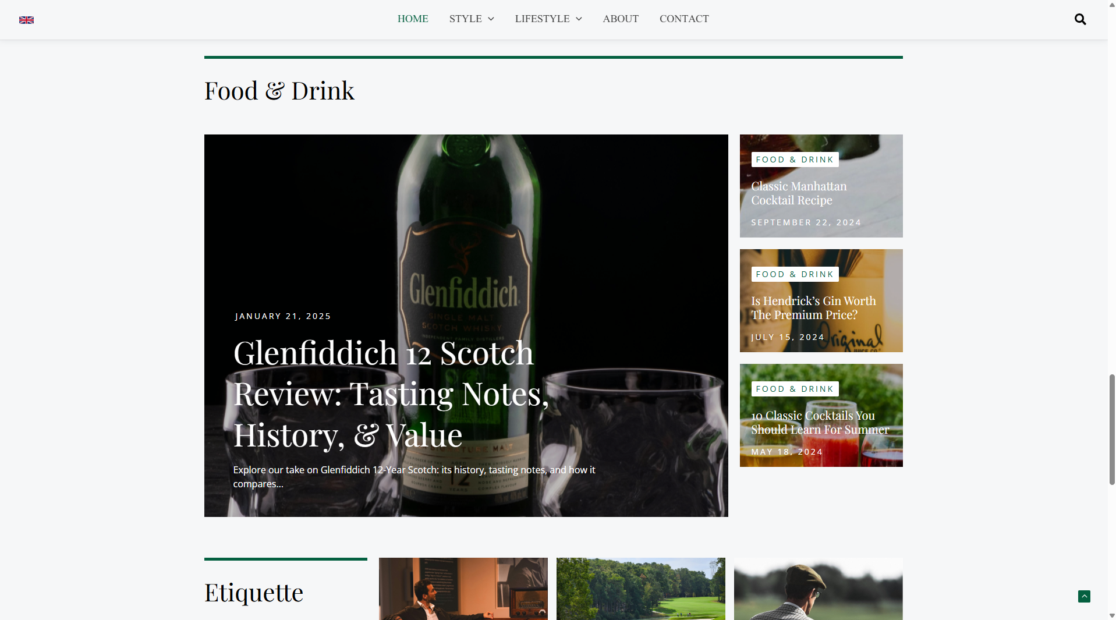Image resolution: width=1116 pixels, height=620 pixels.
Task: Open Classic Manhattan Cocktail Recipe article
Action: pos(799,193)
